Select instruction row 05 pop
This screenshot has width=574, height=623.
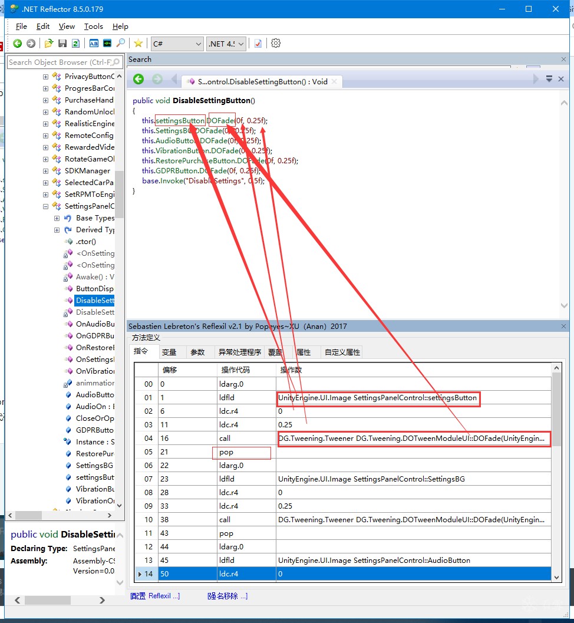click(343, 451)
